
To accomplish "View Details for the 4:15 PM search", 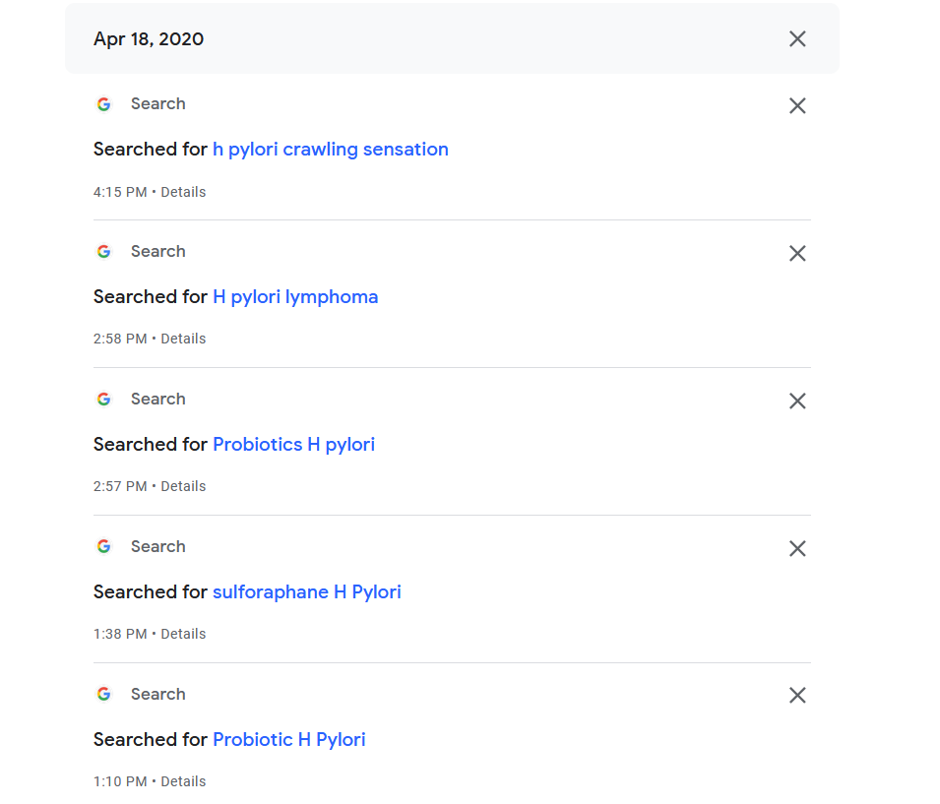I will click(x=183, y=192).
